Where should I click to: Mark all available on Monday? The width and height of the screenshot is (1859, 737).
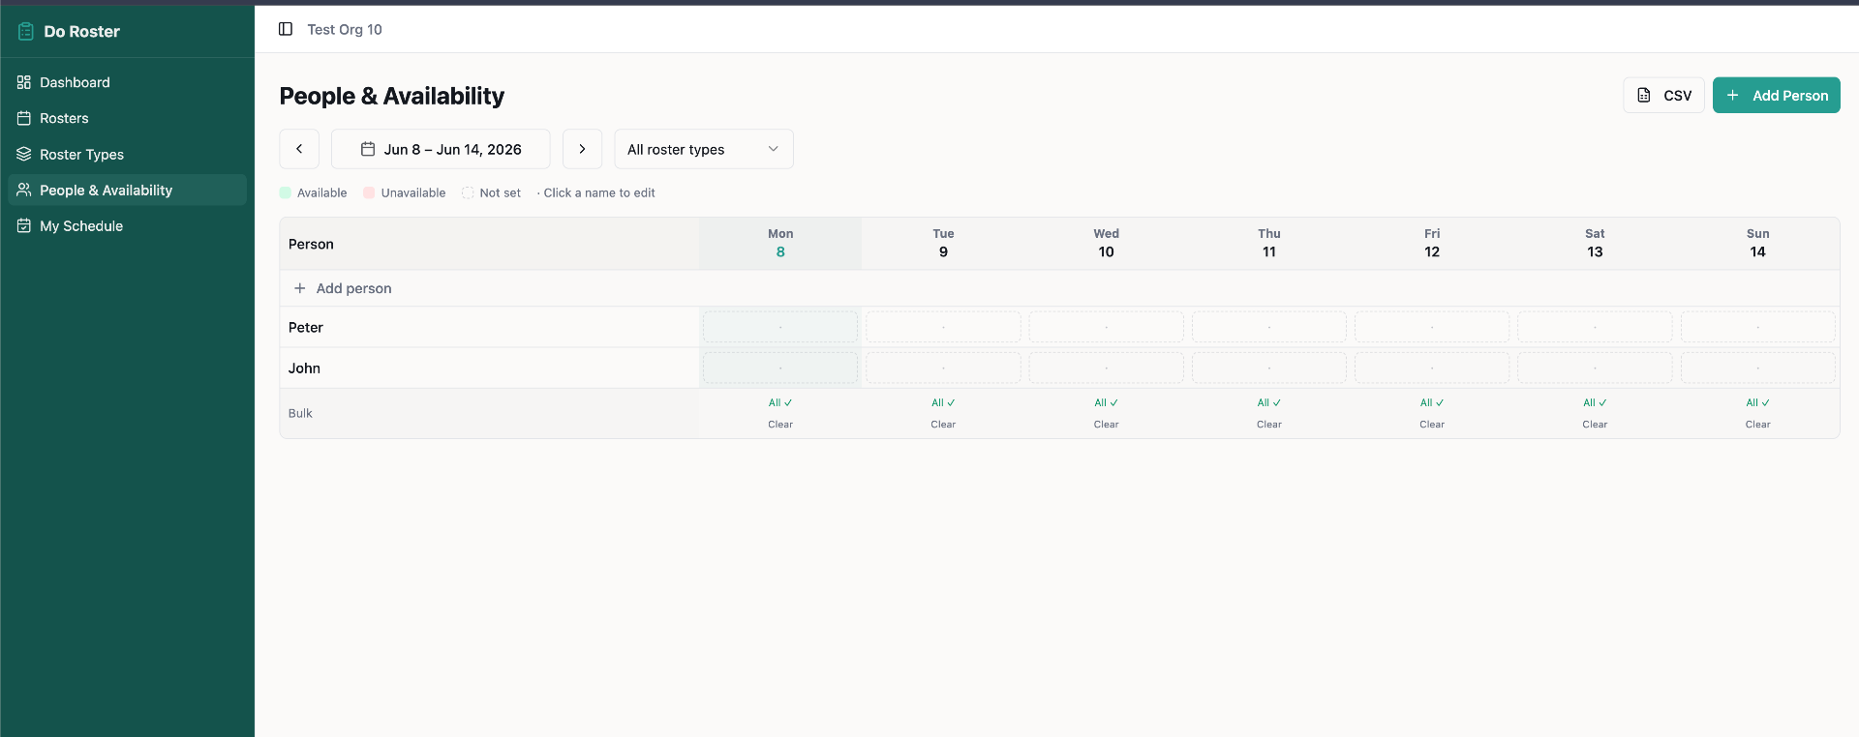780,402
